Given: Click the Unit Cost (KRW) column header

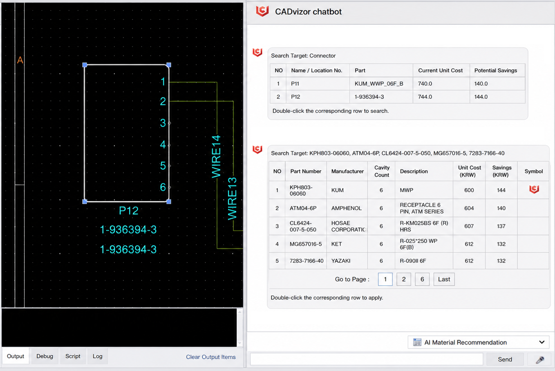Looking at the screenshot, I should click(x=469, y=171).
